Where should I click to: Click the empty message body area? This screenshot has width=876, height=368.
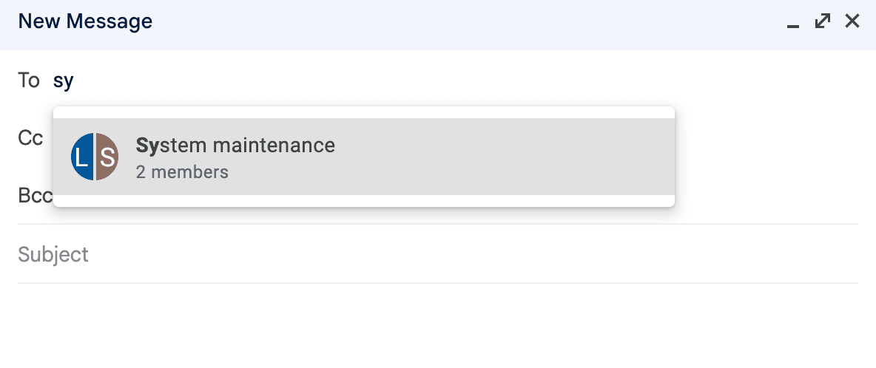coord(437,325)
